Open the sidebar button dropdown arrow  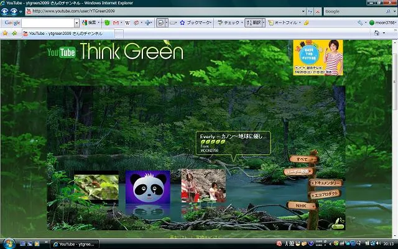pyautogui.click(x=167, y=22)
